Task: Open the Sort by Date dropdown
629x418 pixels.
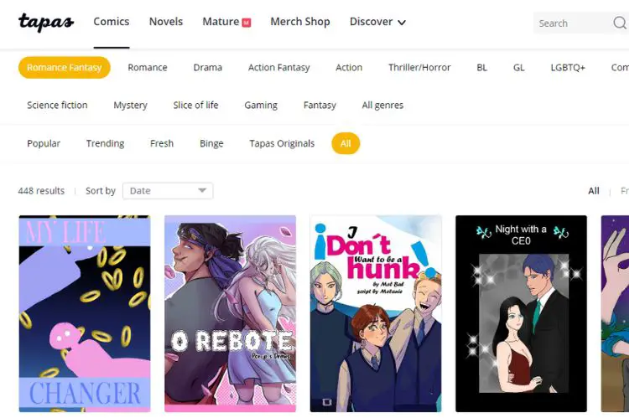Action: click(168, 191)
